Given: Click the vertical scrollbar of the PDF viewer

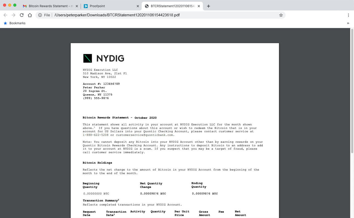Looking at the screenshot, I should pyautogui.click(x=352, y=91).
